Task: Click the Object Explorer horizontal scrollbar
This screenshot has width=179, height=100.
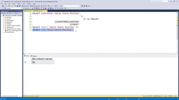Action: pos(10,96)
